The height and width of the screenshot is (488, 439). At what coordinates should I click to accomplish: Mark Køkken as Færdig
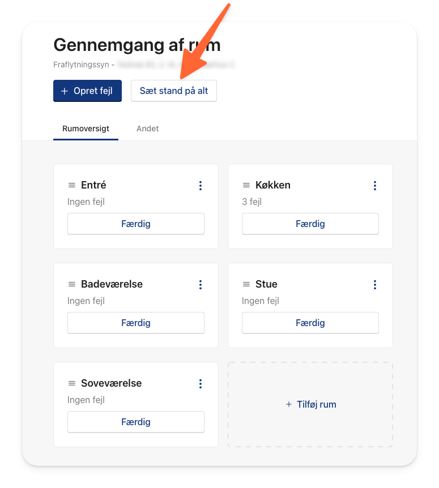(x=310, y=224)
